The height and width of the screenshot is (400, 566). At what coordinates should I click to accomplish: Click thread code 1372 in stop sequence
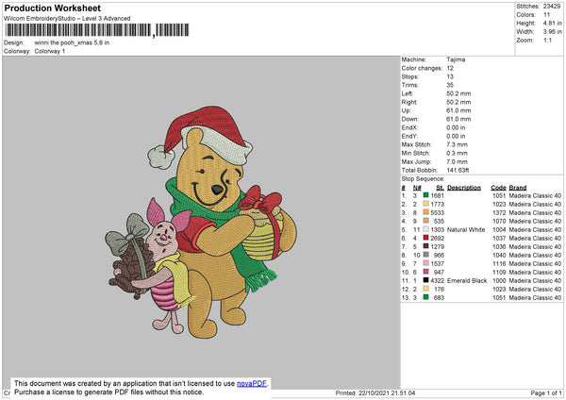coord(499,212)
